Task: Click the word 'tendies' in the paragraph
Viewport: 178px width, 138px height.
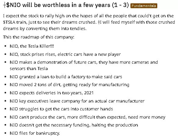Action: coord(78,29)
